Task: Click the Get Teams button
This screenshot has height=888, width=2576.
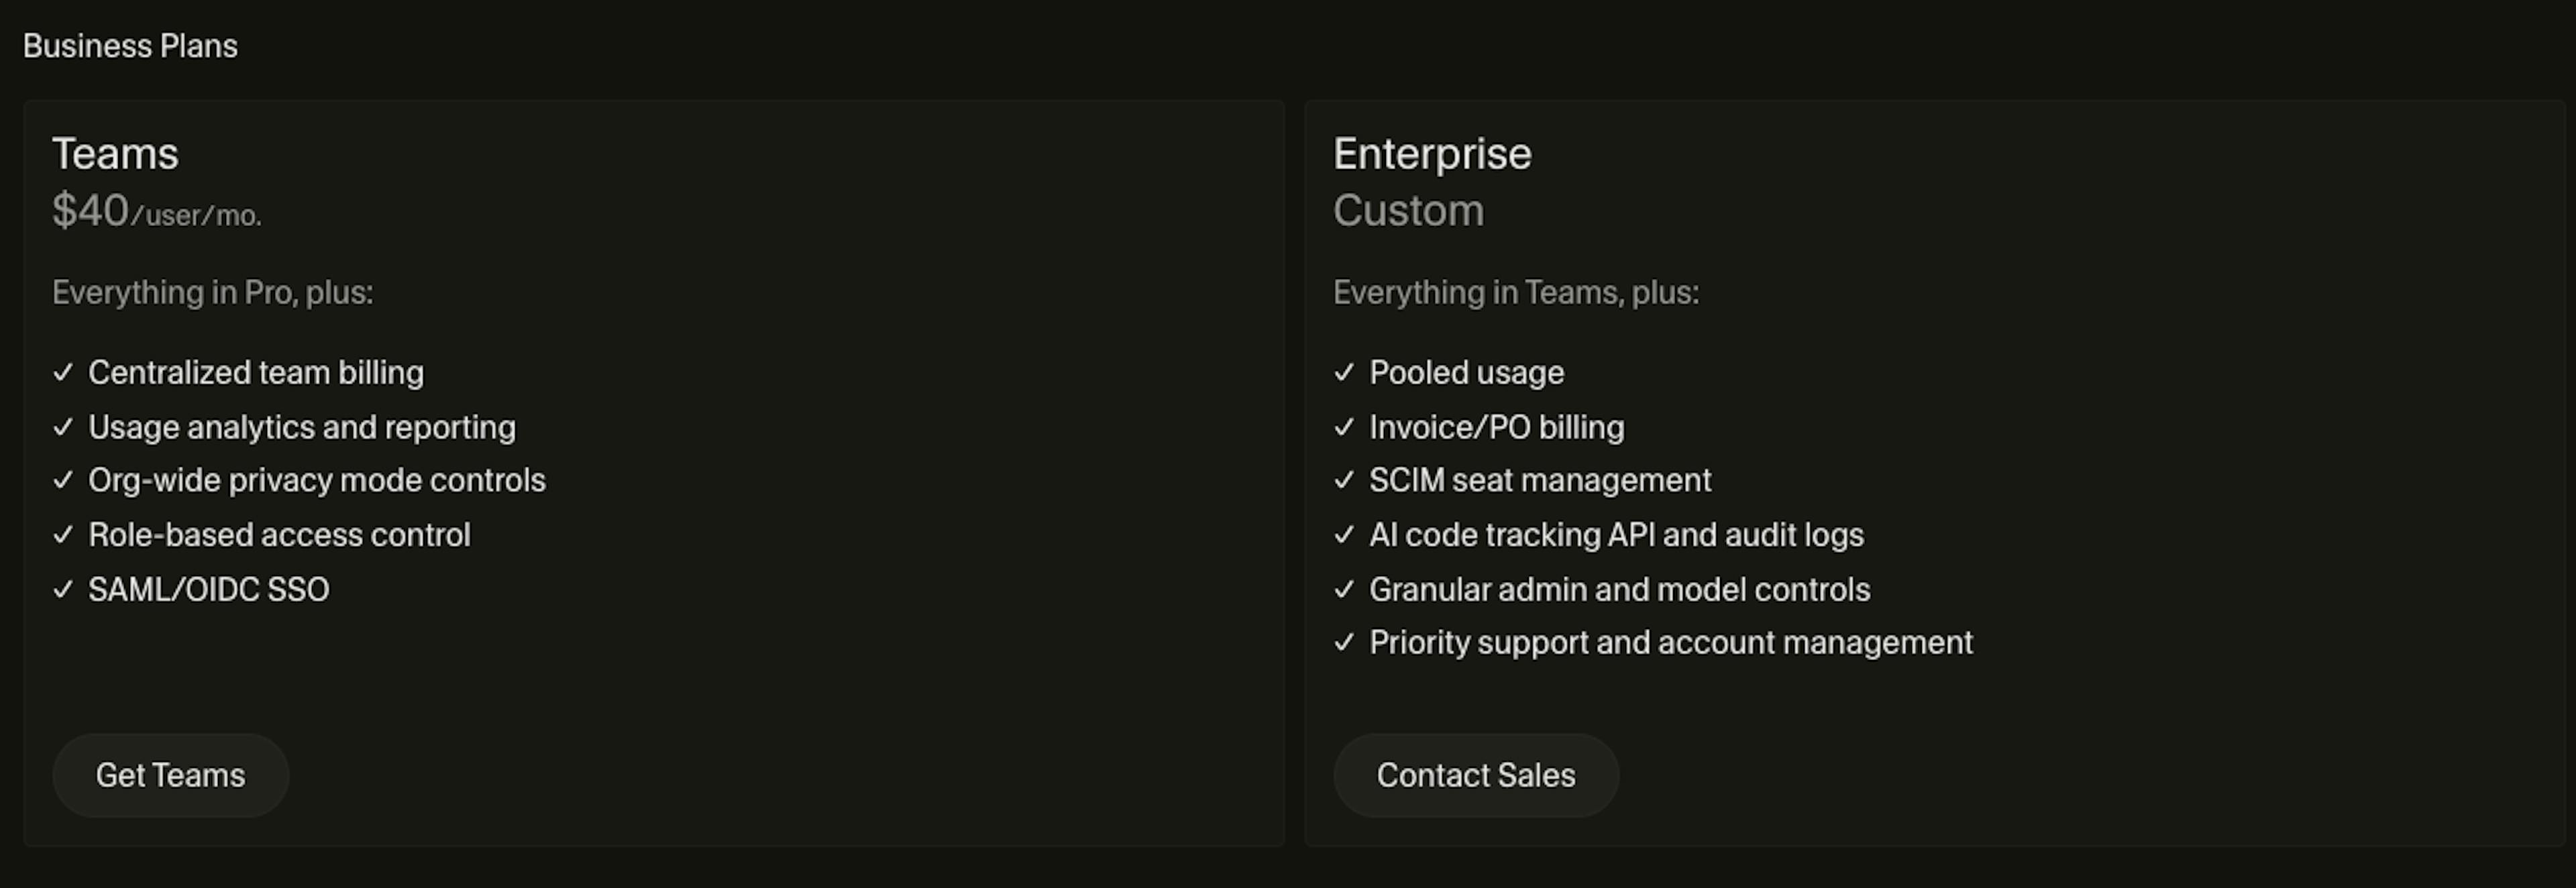Action: (170, 775)
